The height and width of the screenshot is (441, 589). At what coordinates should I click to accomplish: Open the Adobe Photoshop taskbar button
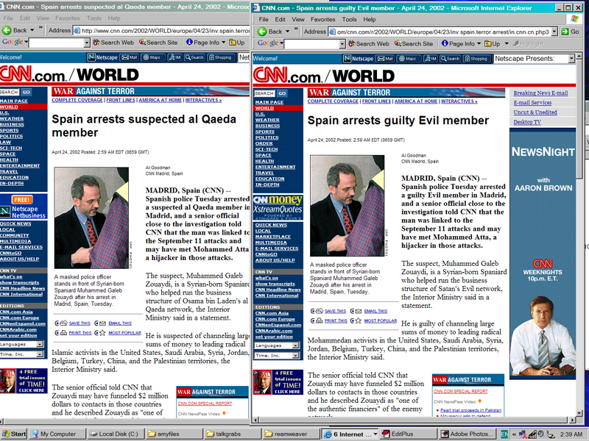pos(467,434)
